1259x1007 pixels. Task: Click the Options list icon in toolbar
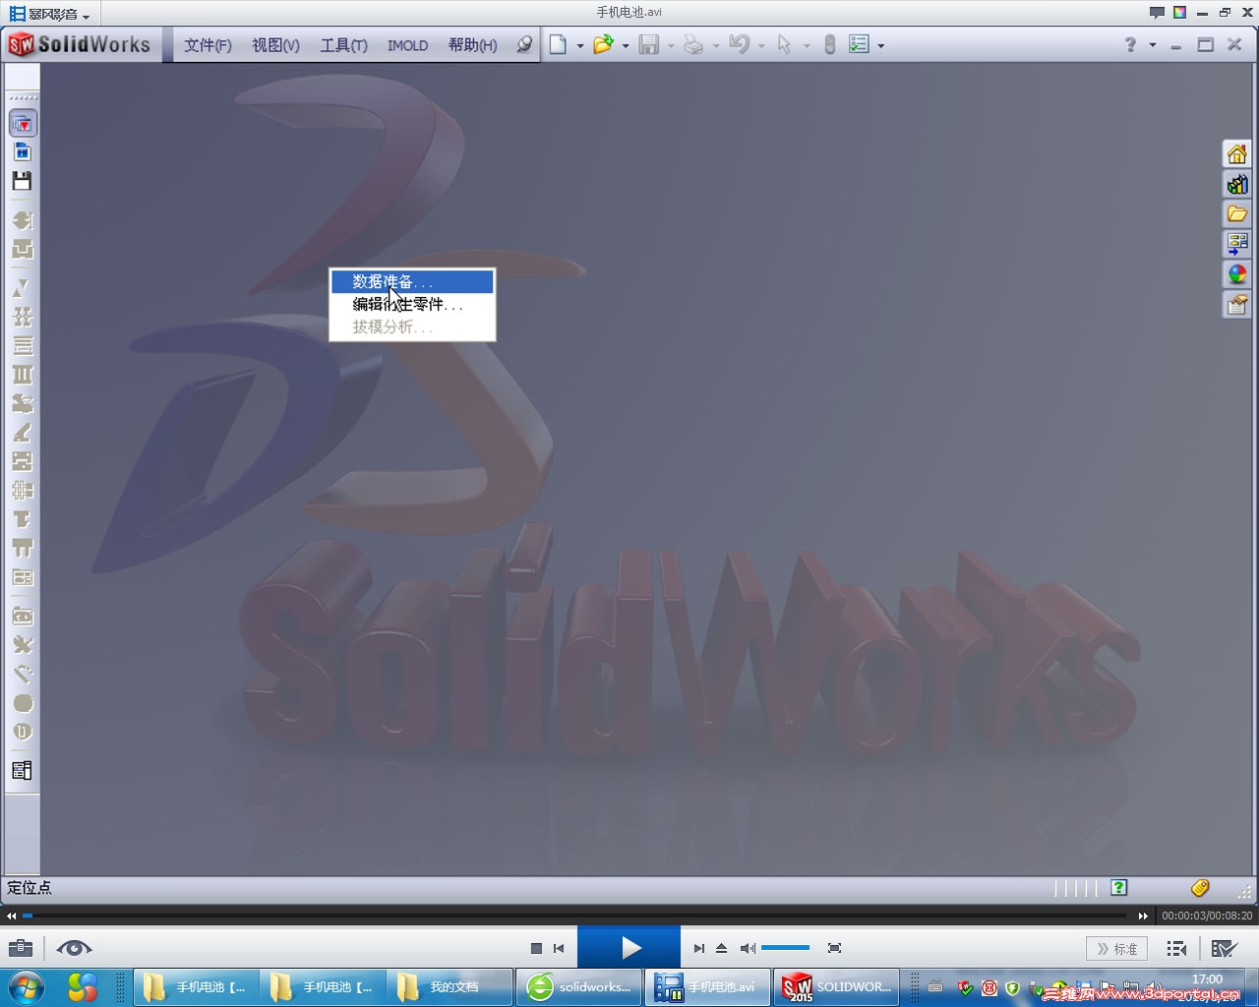coord(859,45)
